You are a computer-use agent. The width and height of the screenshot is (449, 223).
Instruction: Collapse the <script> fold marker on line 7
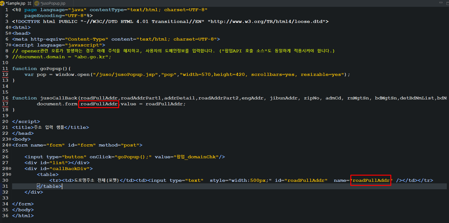(10, 45)
